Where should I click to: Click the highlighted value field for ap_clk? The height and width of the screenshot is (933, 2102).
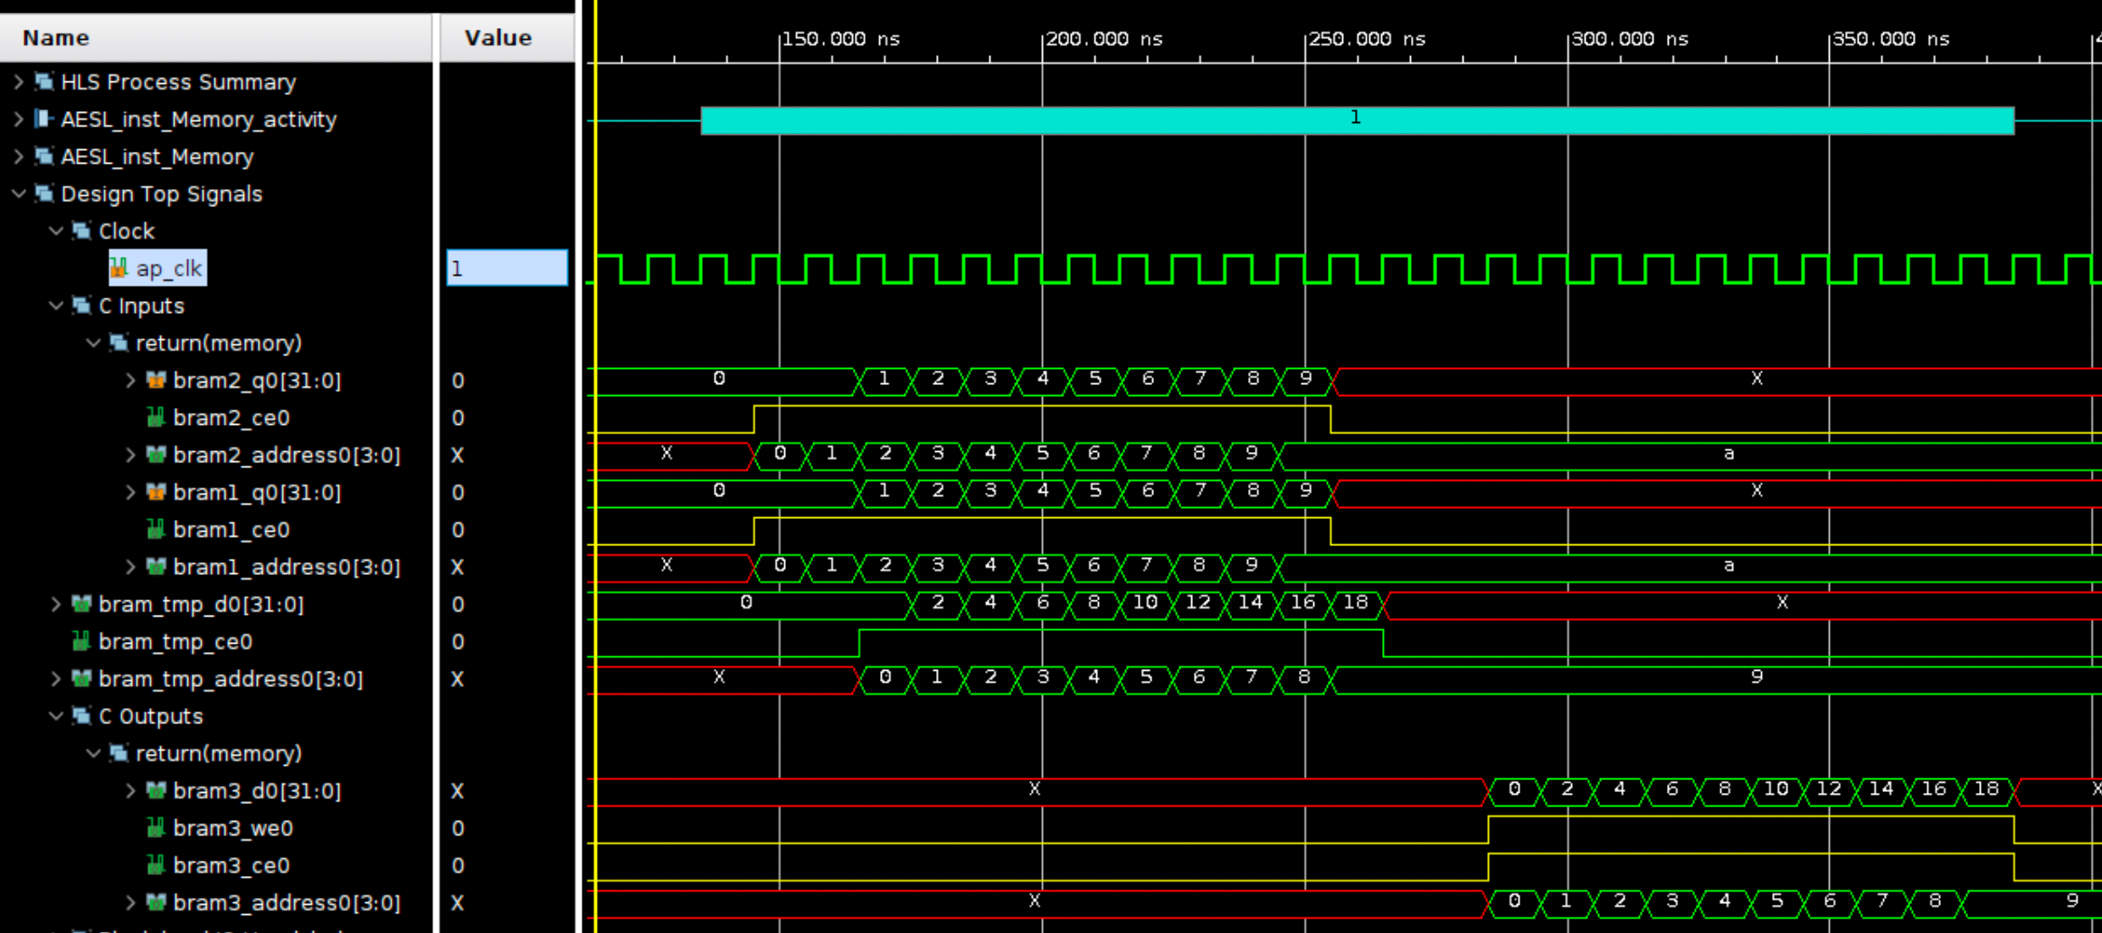[x=507, y=268]
